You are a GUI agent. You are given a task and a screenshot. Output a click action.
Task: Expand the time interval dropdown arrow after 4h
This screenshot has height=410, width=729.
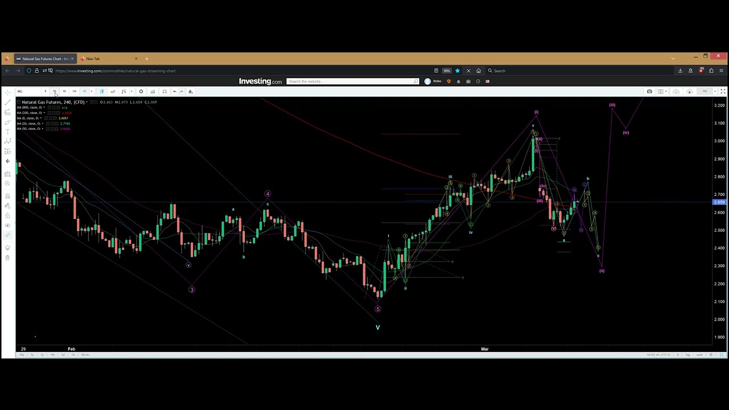point(91,91)
